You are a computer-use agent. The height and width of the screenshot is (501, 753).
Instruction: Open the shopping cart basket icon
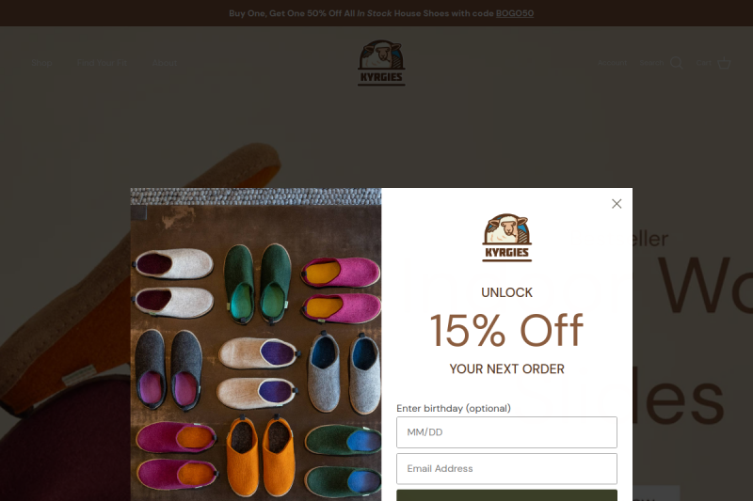[724, 63]
